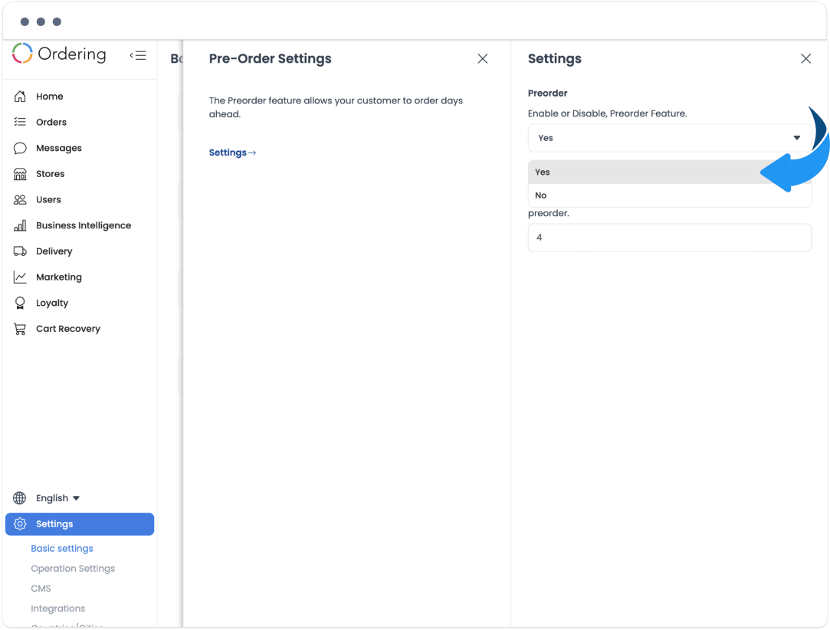
Task: Open Integrations submenu item
Action: (57, 609)
